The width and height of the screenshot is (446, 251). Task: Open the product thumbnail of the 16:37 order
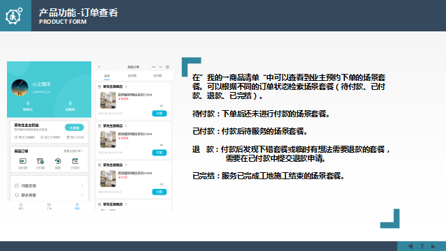pyautogui.click(x=108, y=139)
